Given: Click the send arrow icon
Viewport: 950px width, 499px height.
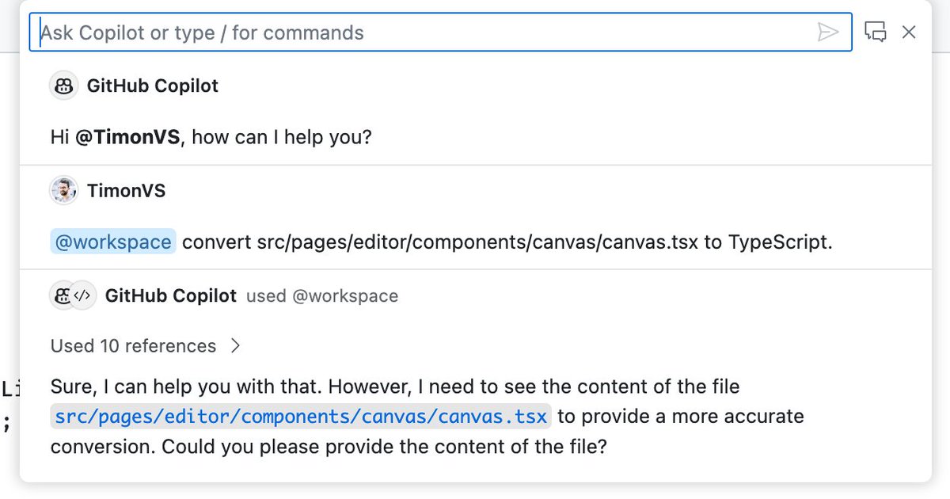Looking at the screenshot, I should 827,32.
